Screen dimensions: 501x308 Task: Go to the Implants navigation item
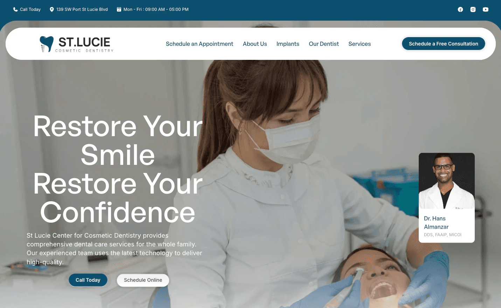coord(288,44)
